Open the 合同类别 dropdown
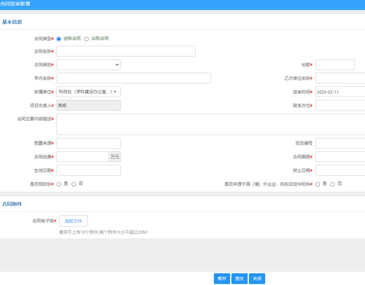Image resolution: width=365 pixels, height=285 pixels. 88,65
